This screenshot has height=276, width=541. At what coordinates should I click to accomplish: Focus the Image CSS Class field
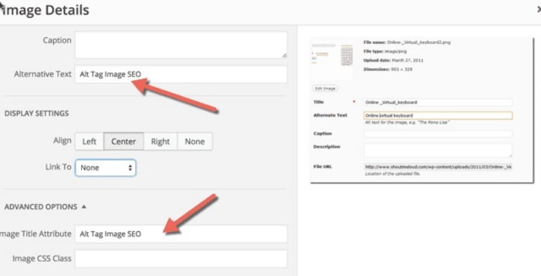(x=181, y=258)
